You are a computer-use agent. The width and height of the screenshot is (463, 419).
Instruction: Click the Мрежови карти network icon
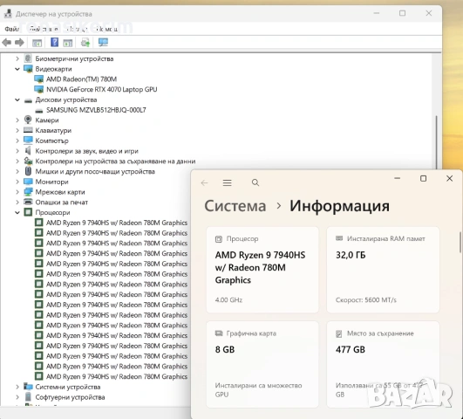click(28, 192)
